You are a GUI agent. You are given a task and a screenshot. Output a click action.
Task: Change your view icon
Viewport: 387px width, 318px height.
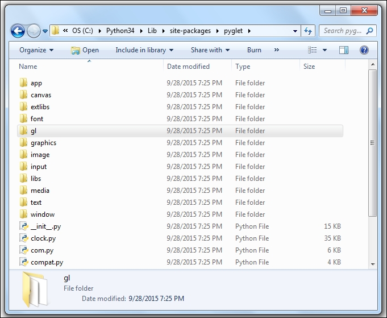coord(312,50)
